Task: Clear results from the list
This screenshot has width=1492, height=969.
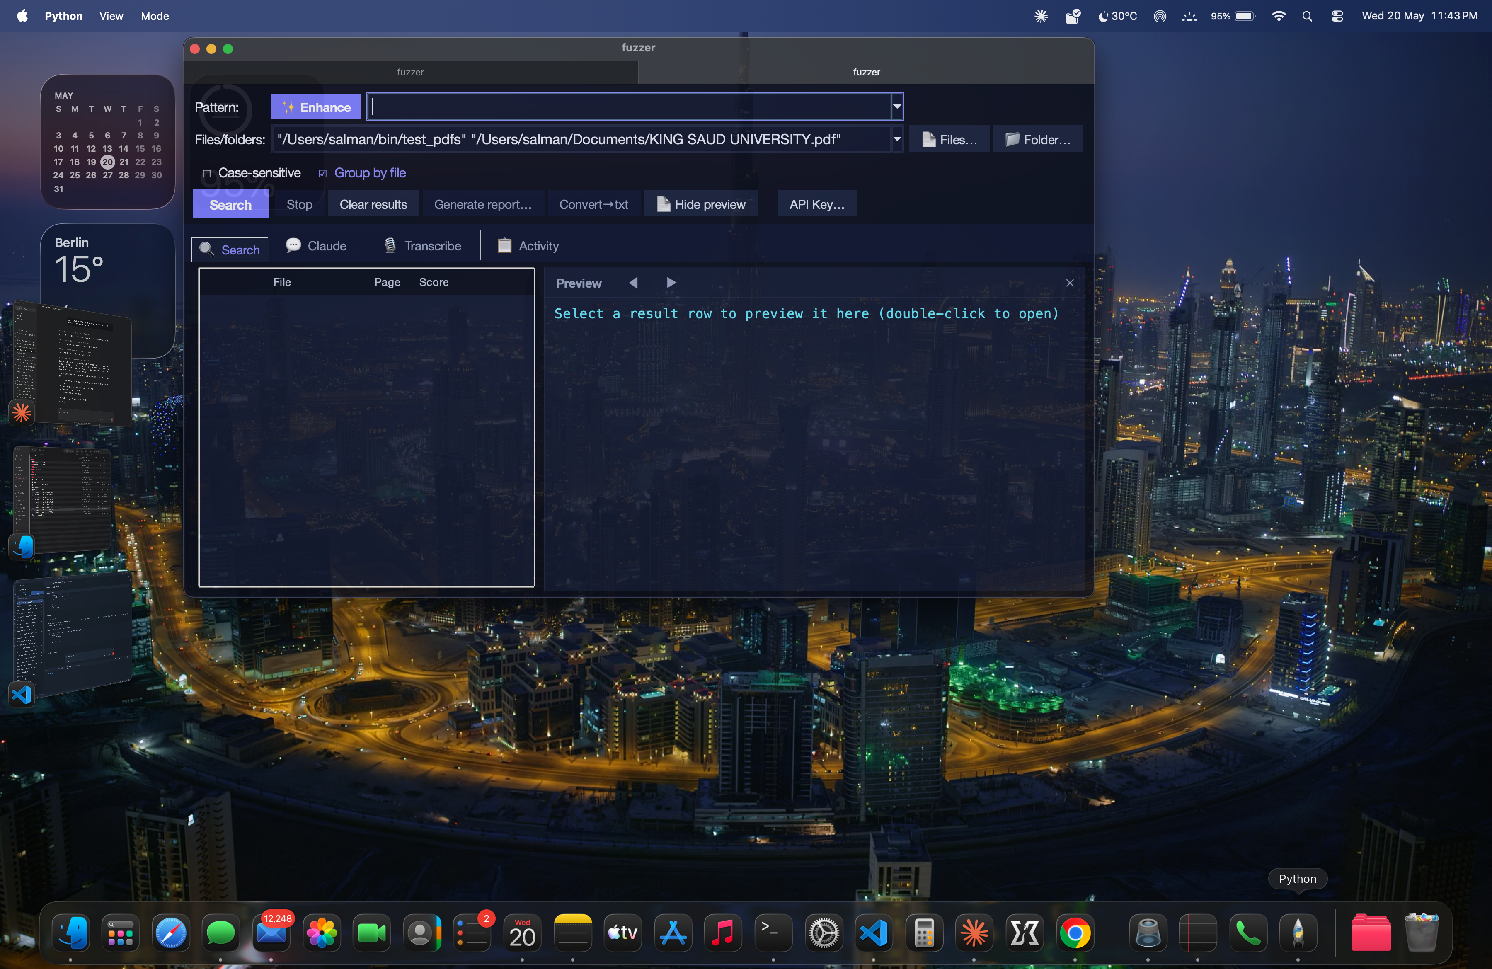Action: pos(373,204)
